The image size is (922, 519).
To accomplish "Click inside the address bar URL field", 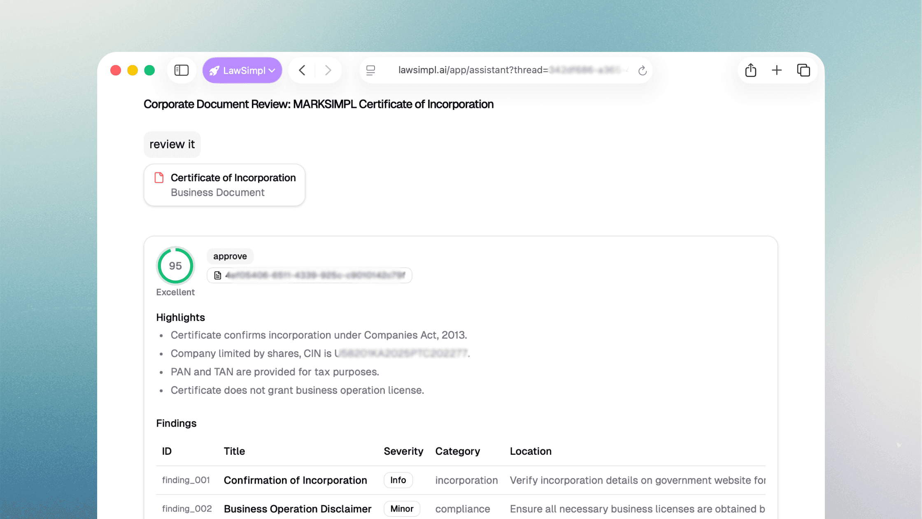I will pos(494,70).
